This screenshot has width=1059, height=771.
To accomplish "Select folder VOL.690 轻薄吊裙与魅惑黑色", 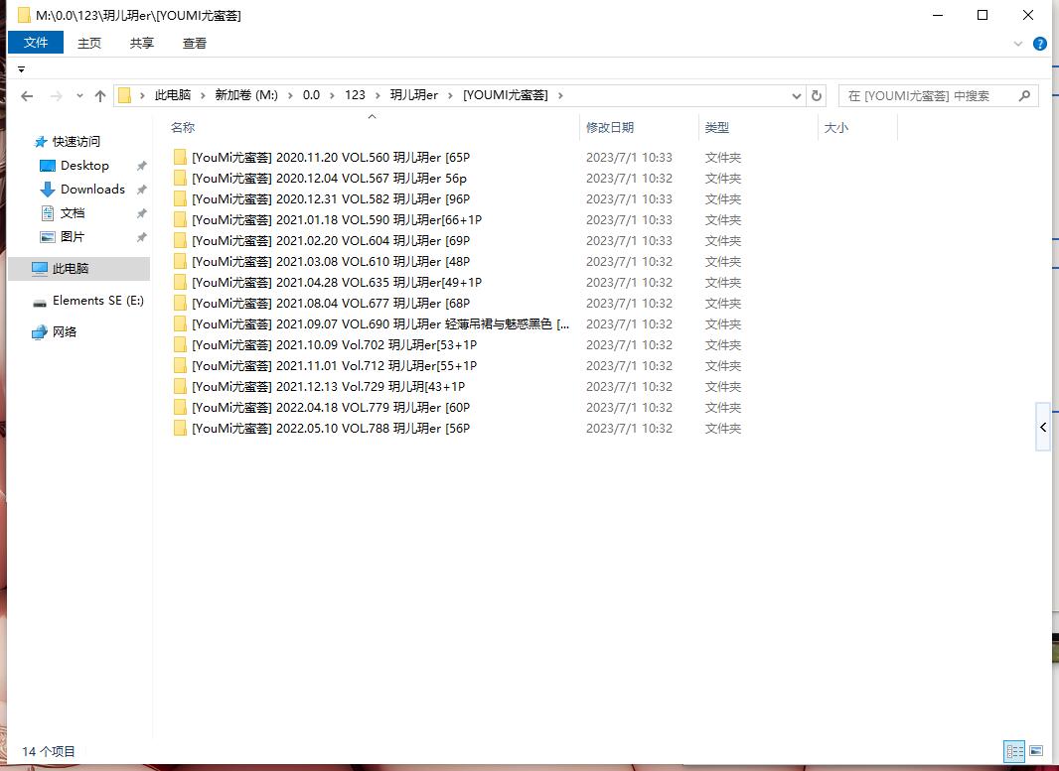I will tap(372, 325).
